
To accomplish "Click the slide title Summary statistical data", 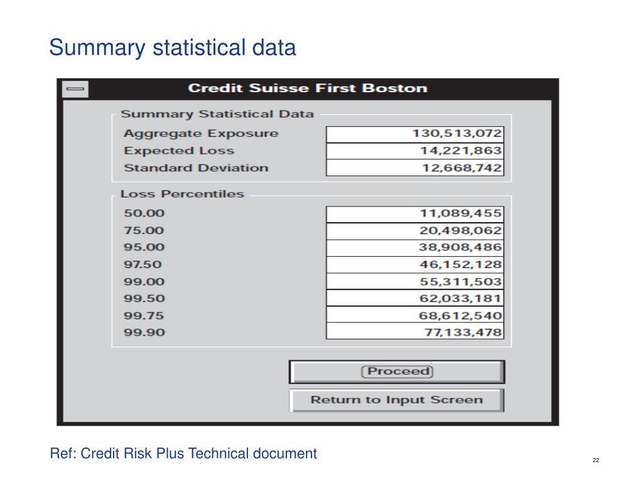I will tap(173, 48).
